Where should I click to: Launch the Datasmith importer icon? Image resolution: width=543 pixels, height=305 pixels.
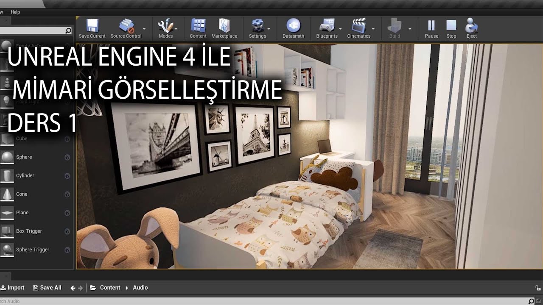tap(293, 25)
